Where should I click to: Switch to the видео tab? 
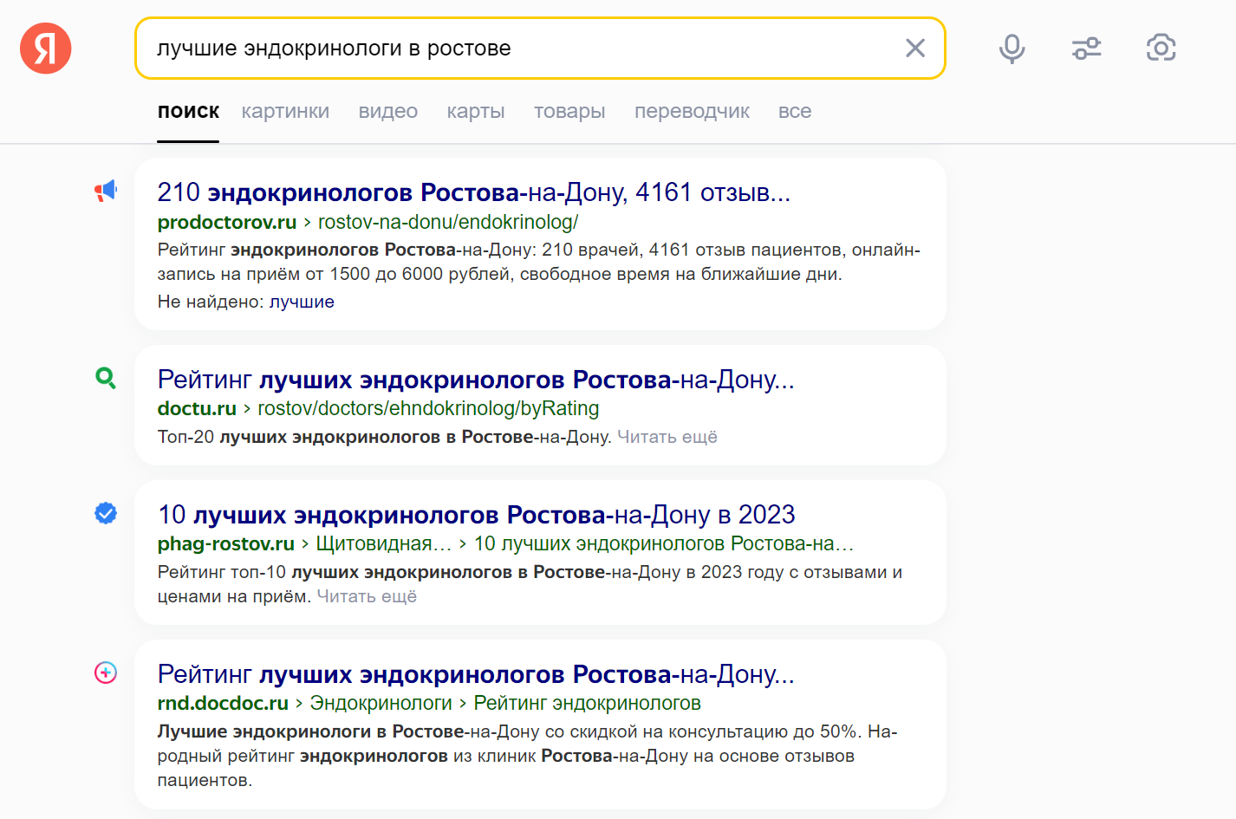387,112
